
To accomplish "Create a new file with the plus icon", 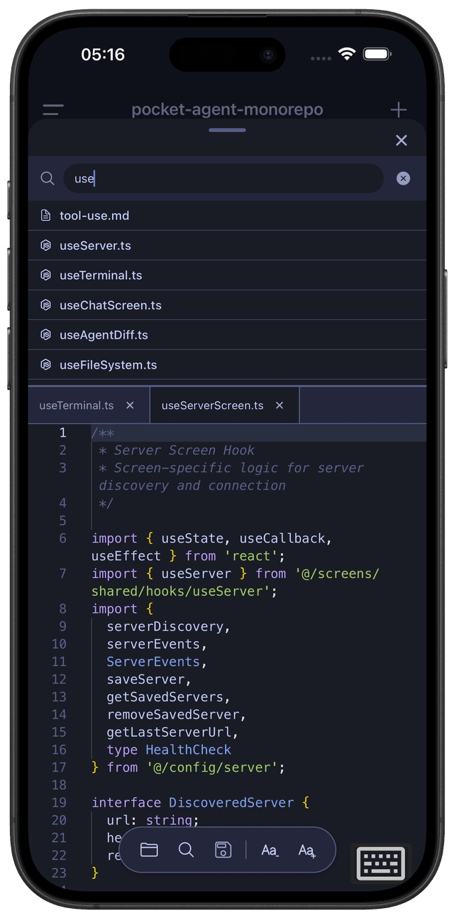I will 398,110.
